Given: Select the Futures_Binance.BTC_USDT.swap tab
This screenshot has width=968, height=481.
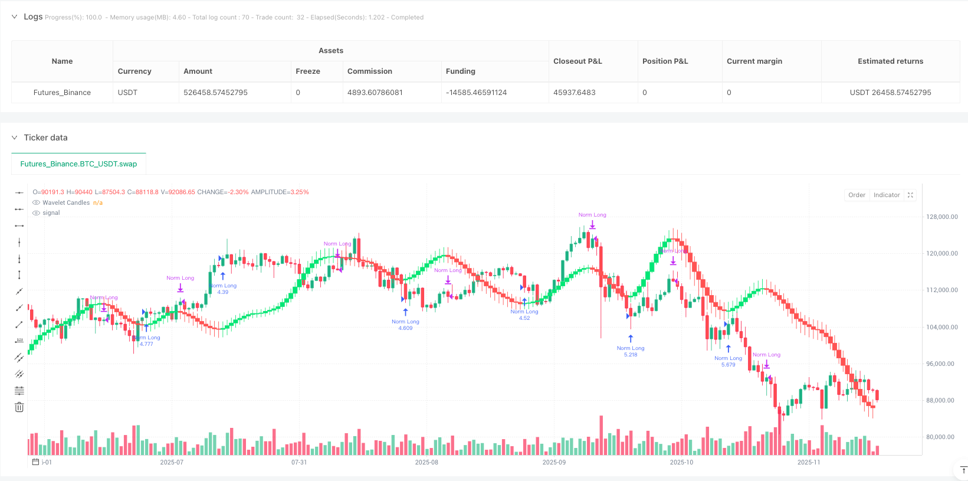Looking at the screenshot, I should 78,164.
